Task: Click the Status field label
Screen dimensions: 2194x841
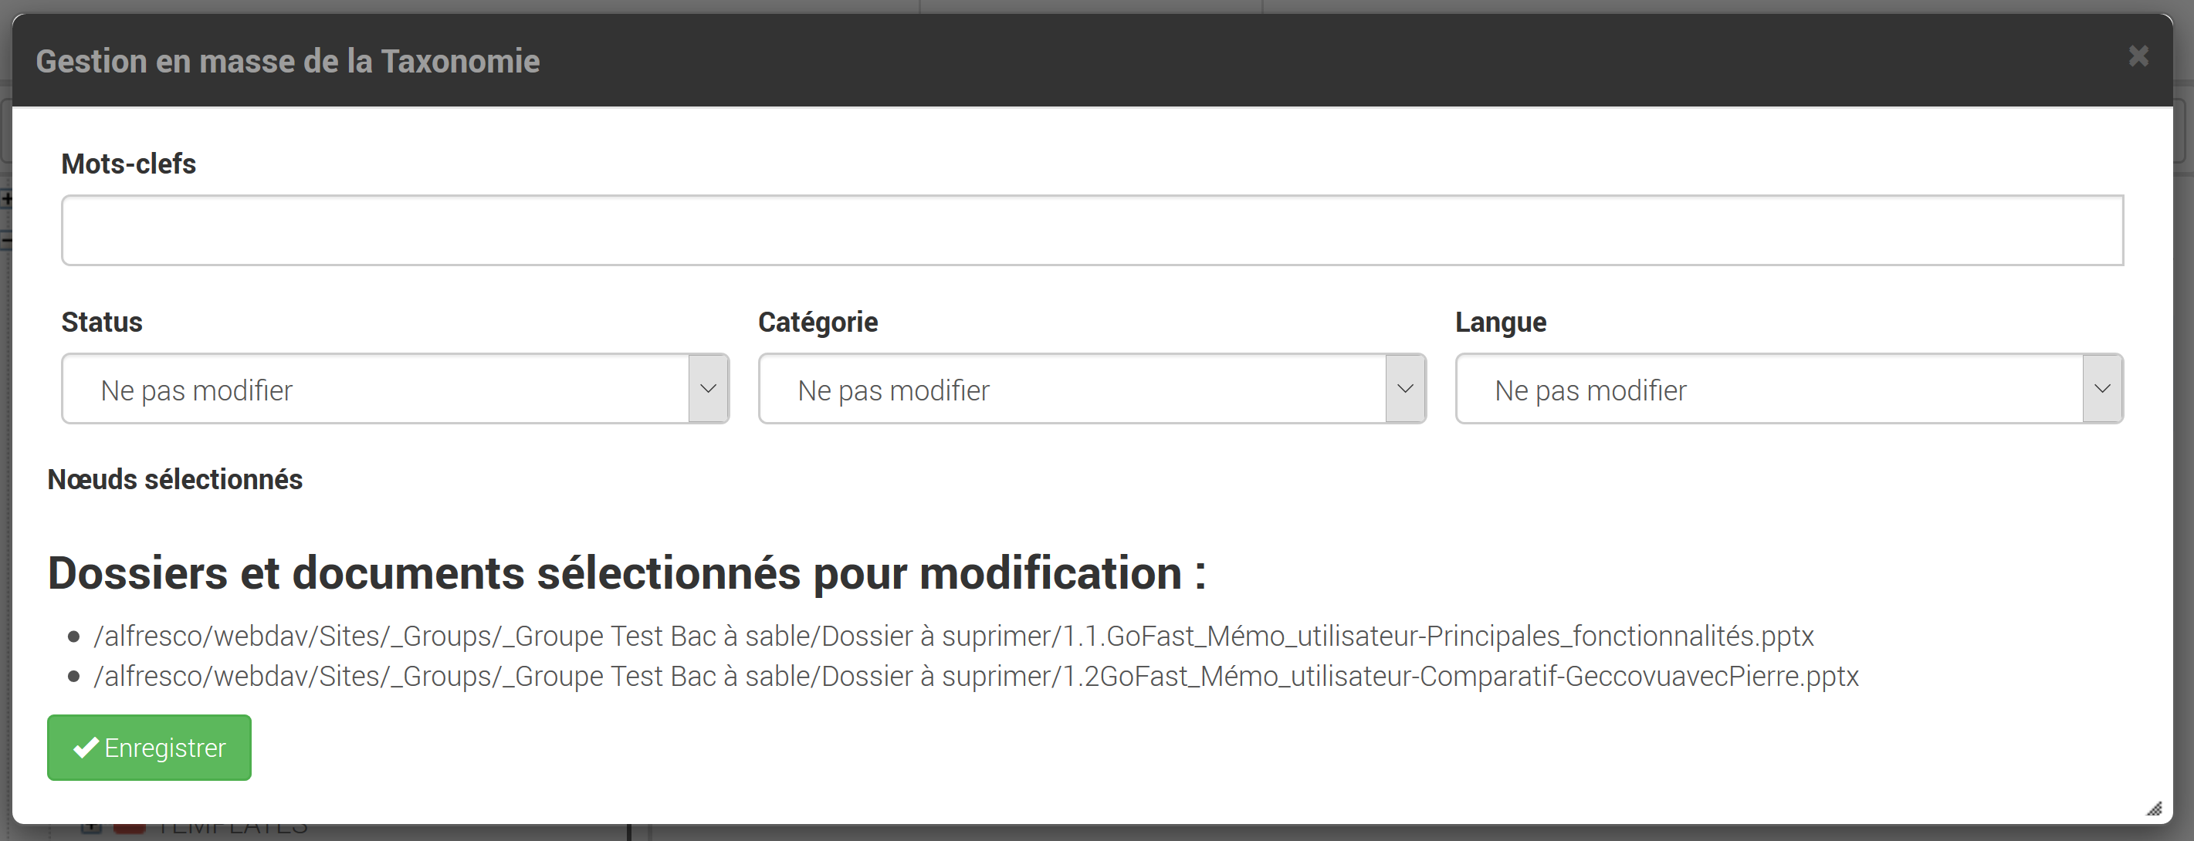Action: [x=102, y=322]
